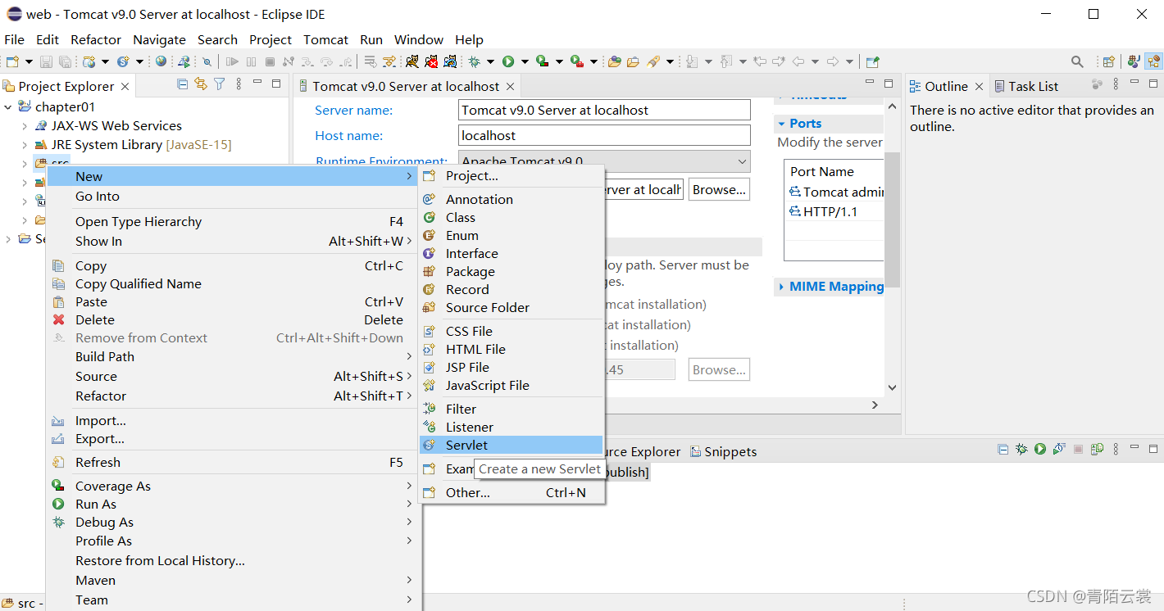This screenshot has width=1164, height=611.
Task: Click the enabled Browse... button
Action: [x=719, y=189]
